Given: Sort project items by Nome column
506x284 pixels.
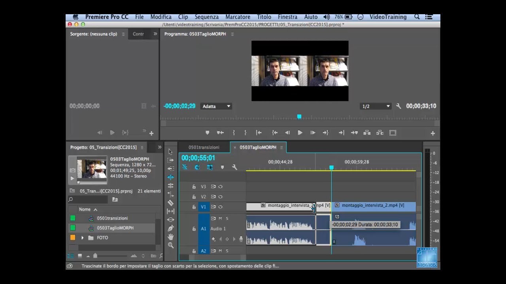Looking at the screenshot, I should click(x=85, y=209).
